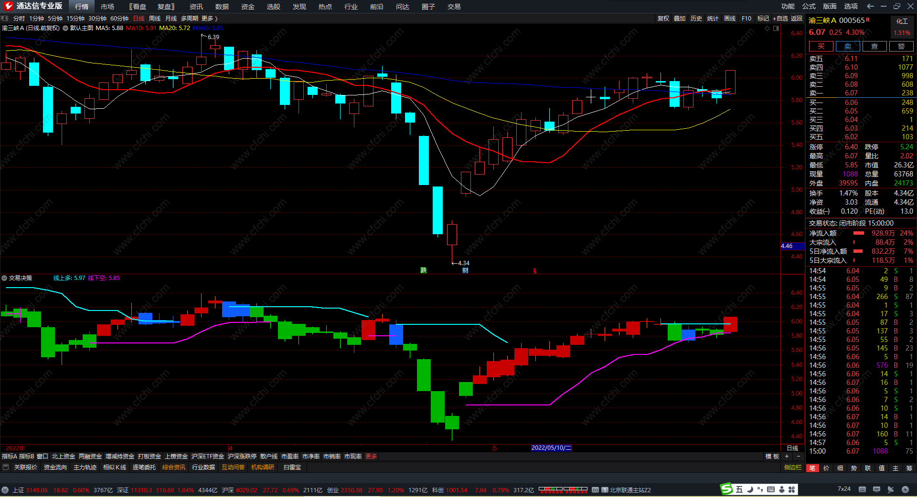Select the 15分钟 period
917x497 pixels.
point(75,18)
